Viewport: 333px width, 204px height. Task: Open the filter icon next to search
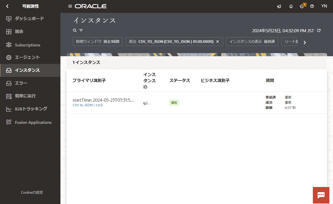point(81,30)
